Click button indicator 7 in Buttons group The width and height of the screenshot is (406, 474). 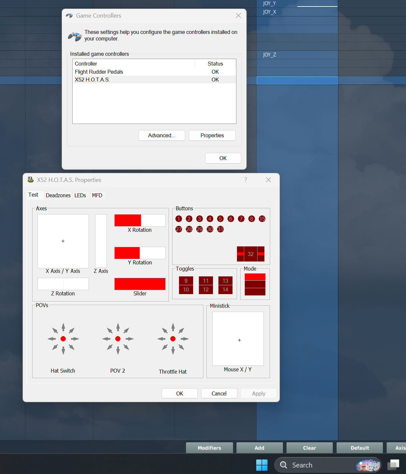coord(241,219)
